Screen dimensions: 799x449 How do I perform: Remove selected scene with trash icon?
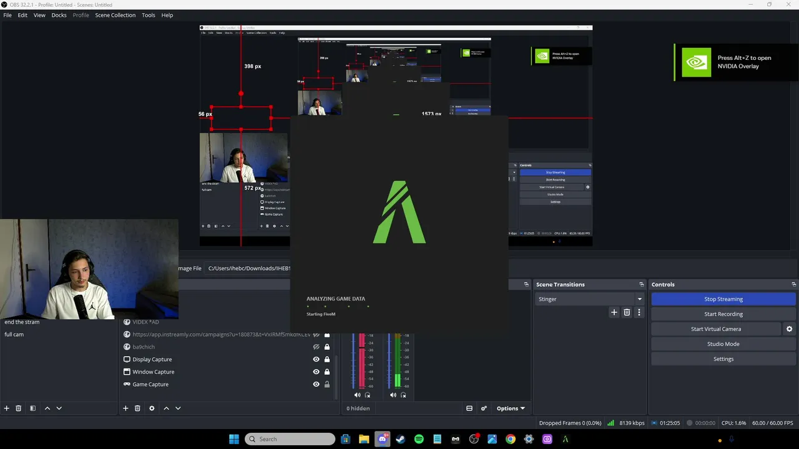coord(19,408)
